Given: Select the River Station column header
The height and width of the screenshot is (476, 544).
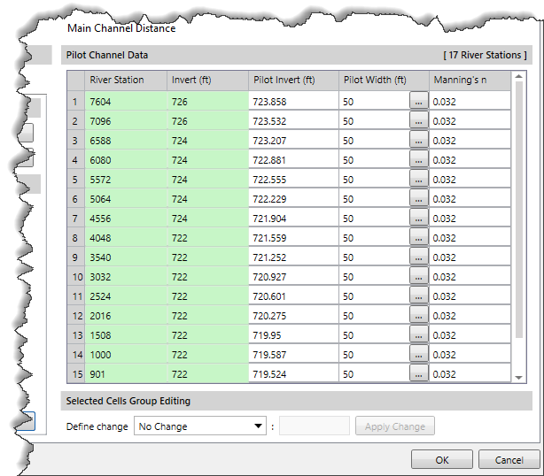Looking at the screenshot, I should pyautogui.click(x=126, y=80).
